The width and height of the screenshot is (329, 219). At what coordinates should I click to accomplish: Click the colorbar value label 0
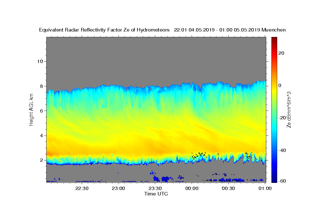point(280,85)
